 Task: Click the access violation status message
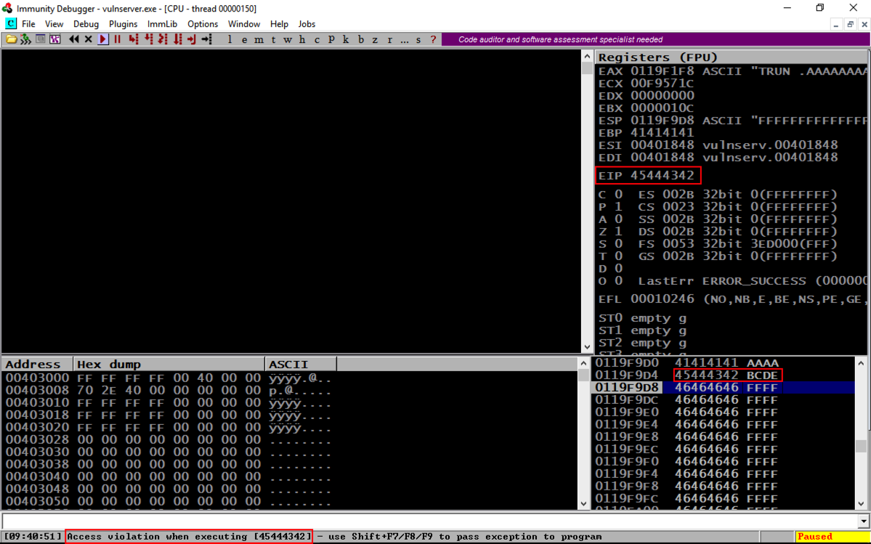[189, 537]
